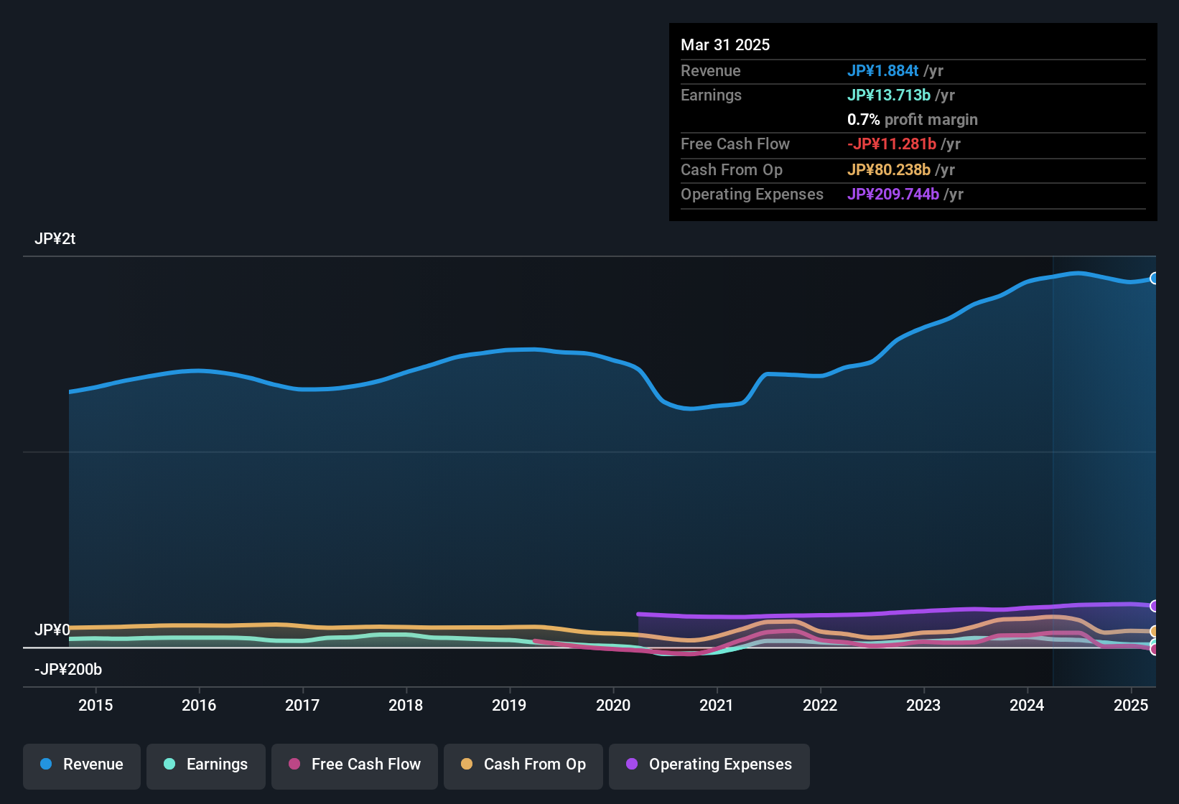Click the 2020 x-axis label
Image resolution: width=1179 pixels, height=804 pixels.
click(613, 705)
